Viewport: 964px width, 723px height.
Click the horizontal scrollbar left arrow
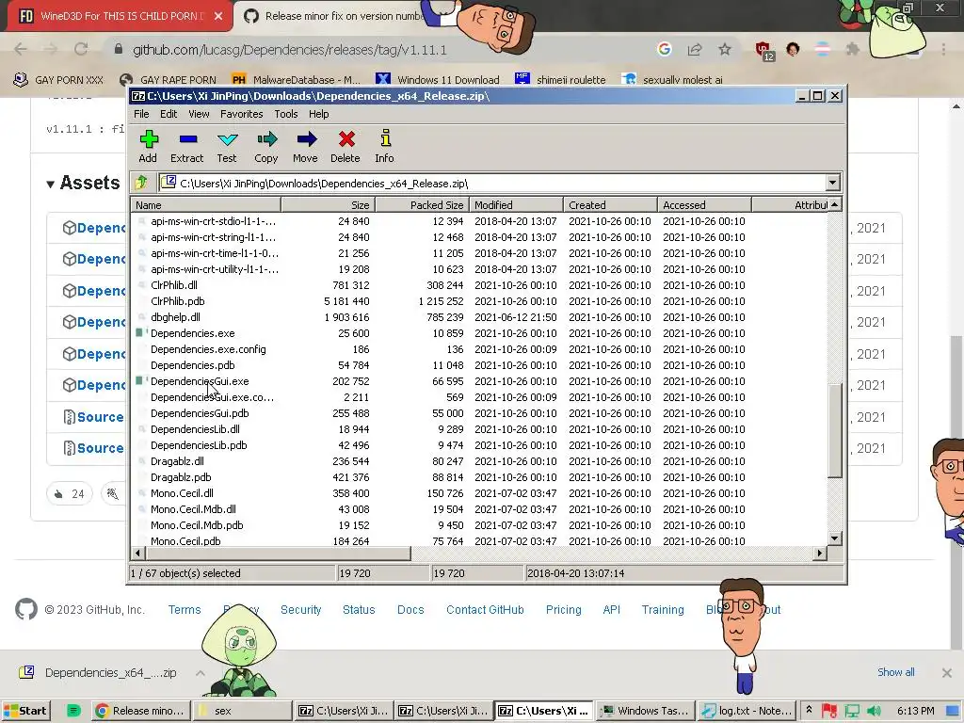137,554
